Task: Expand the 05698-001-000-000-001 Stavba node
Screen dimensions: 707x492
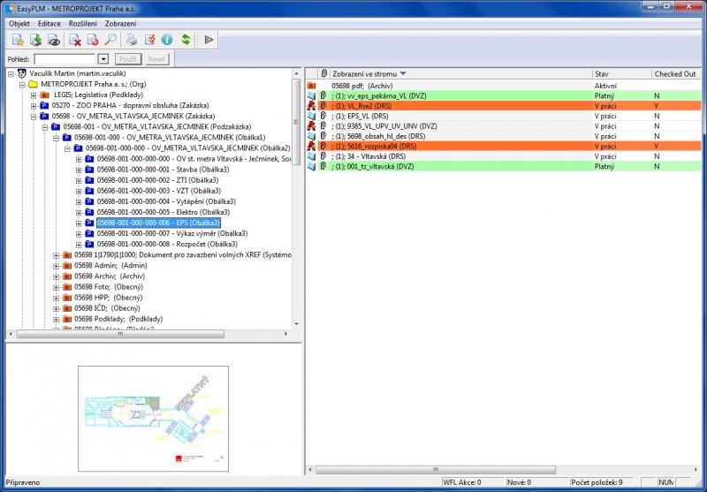Action: [x=79, y=170]
